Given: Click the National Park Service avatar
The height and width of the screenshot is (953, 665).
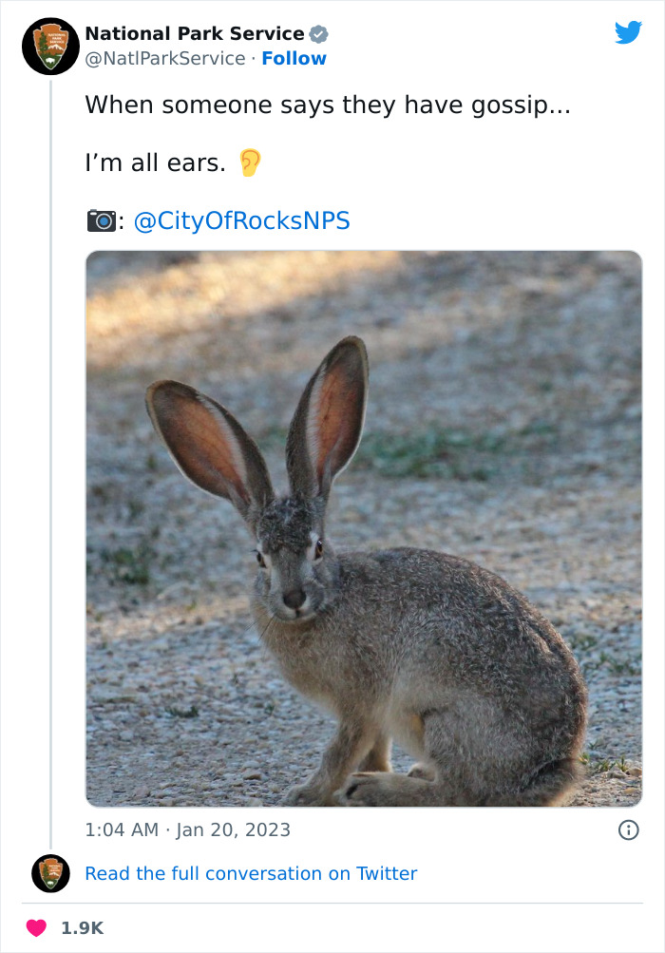Looking at the screenshot, I should 50,44.
